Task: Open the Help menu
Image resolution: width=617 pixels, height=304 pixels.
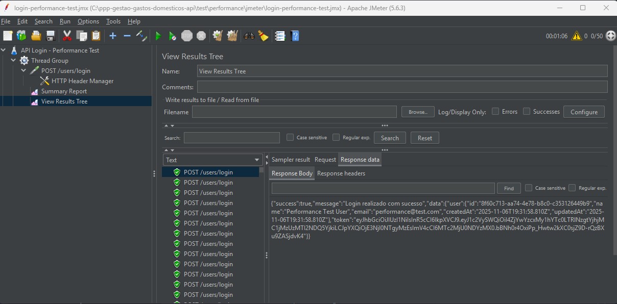Action: pyautogui.click(x=134, y=21)
